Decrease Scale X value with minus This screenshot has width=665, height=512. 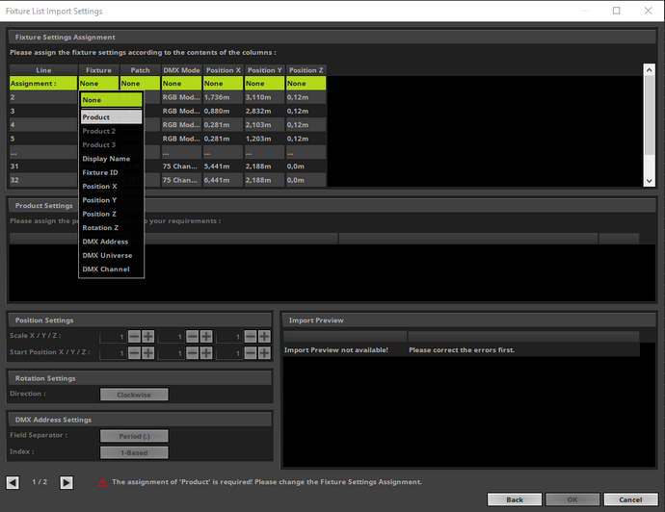(134, 337)
